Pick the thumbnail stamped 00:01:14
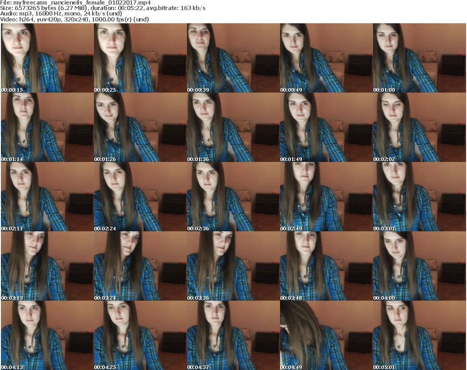The width and height of the screenshot is (467, 370). point(47,127)
